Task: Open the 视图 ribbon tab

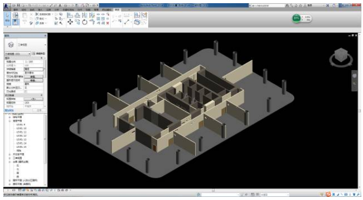Action: tap(88, 9)
